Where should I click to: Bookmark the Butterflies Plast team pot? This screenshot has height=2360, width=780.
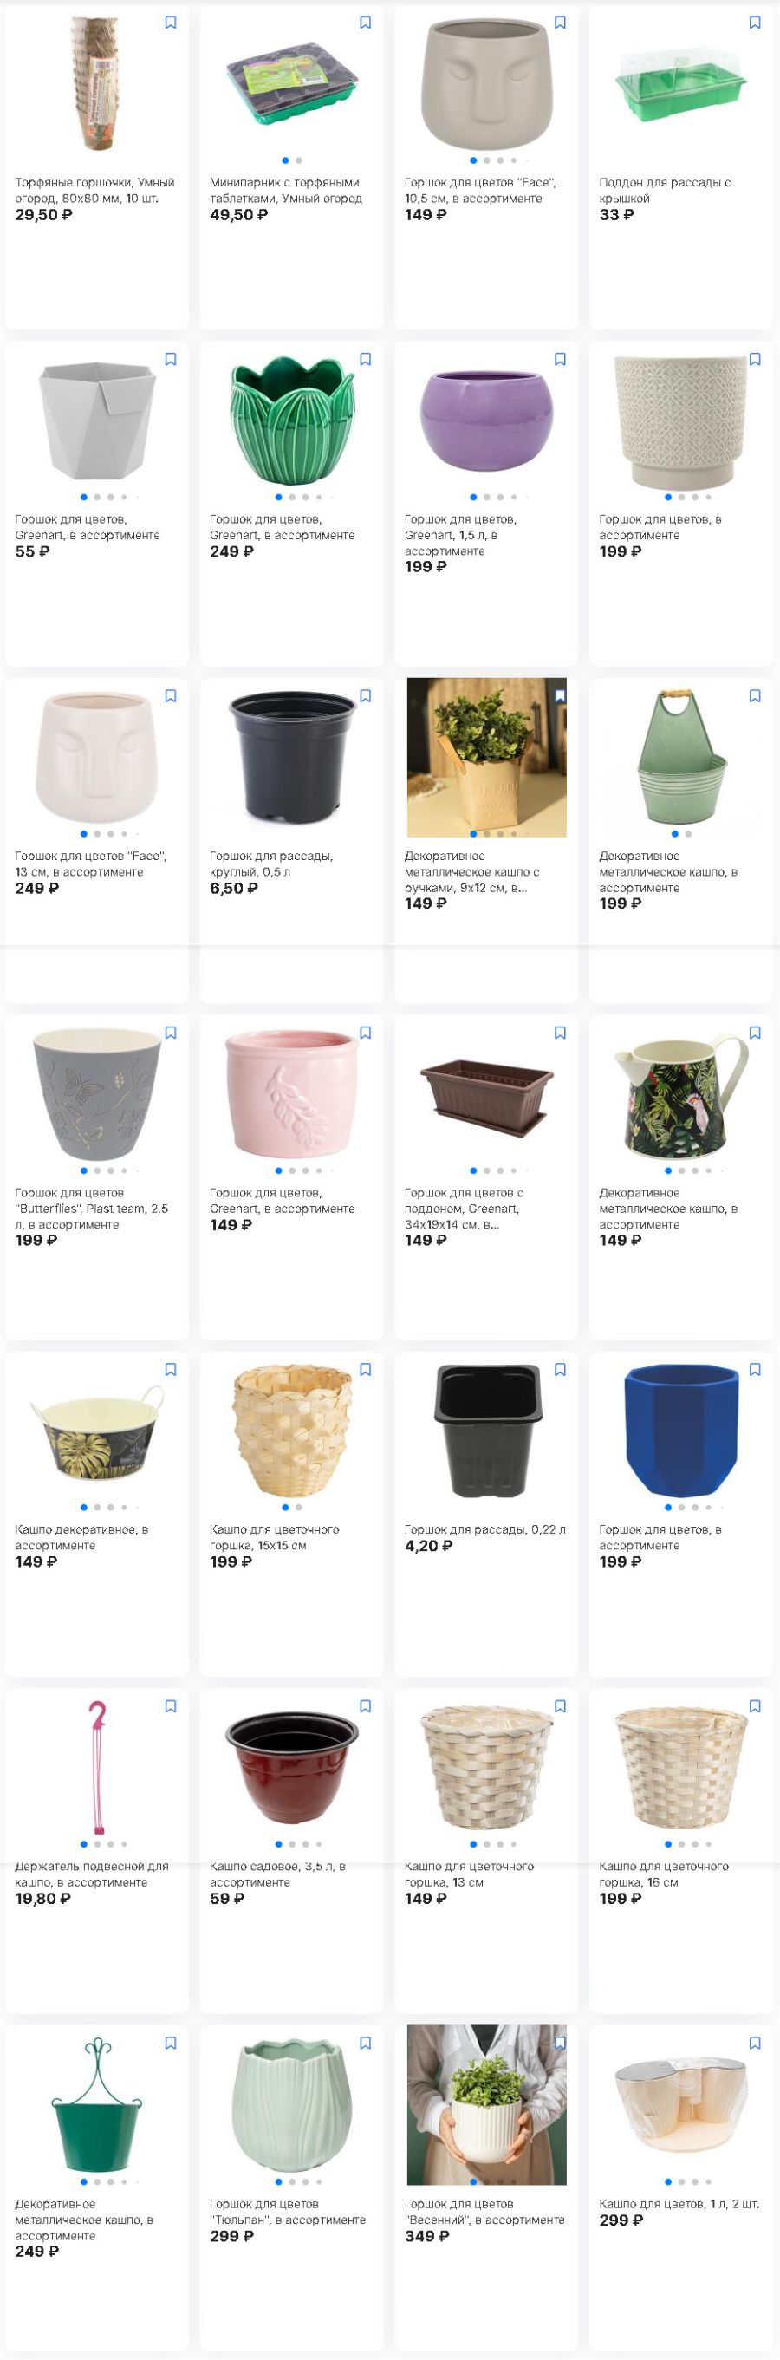click(x=170, y=1033)
